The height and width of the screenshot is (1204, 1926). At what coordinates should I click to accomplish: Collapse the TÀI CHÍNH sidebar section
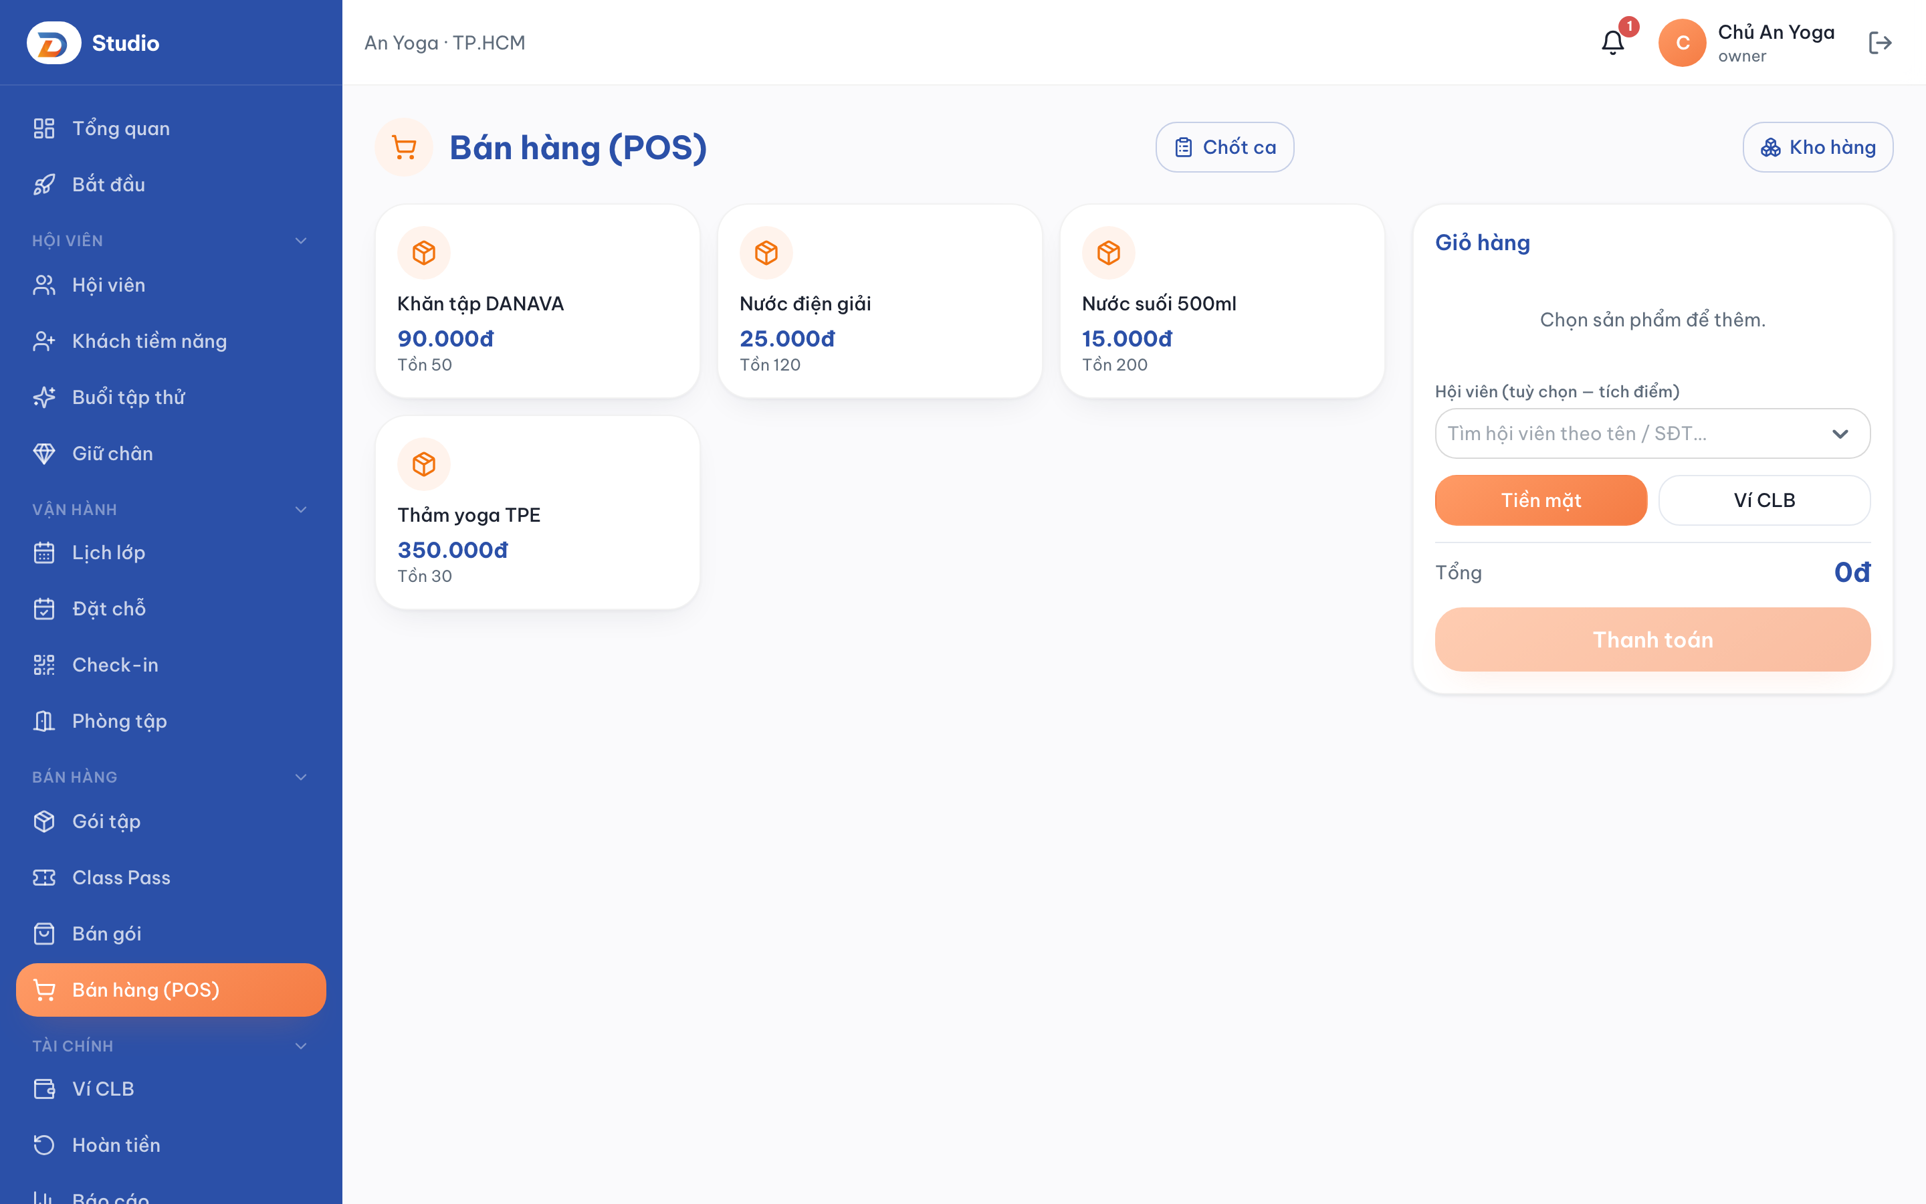pyautogui.click(x=301, y=1046)
